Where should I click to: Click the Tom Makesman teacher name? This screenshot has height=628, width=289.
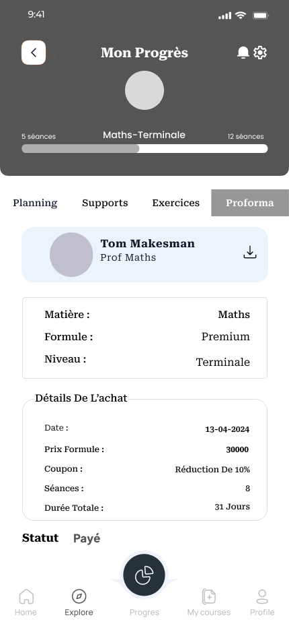point(147,243)
